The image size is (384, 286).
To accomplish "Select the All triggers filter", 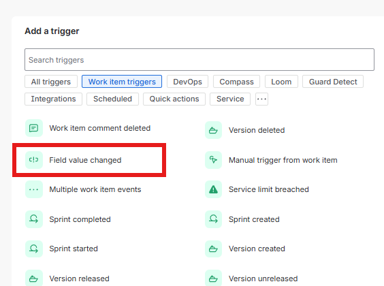I will tap(51, 82).
